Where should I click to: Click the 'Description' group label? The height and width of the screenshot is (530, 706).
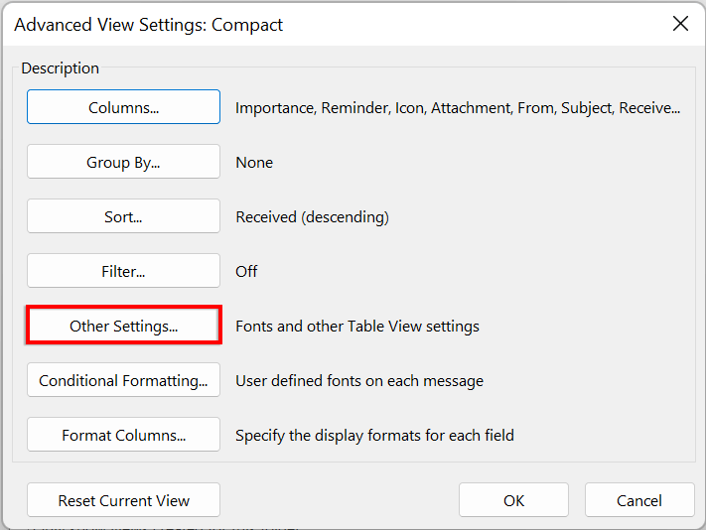pos(61,68)
